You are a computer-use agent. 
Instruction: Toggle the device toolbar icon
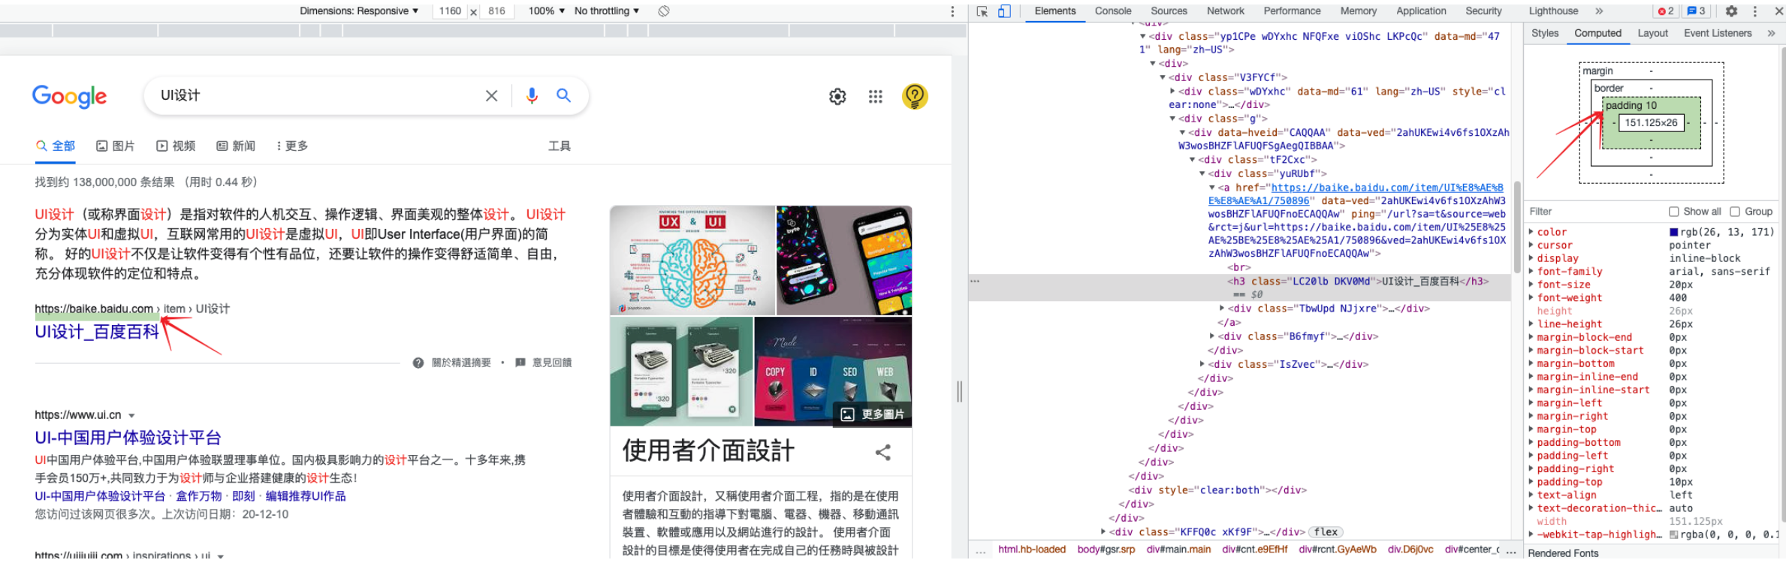[x=1004, y=11]
